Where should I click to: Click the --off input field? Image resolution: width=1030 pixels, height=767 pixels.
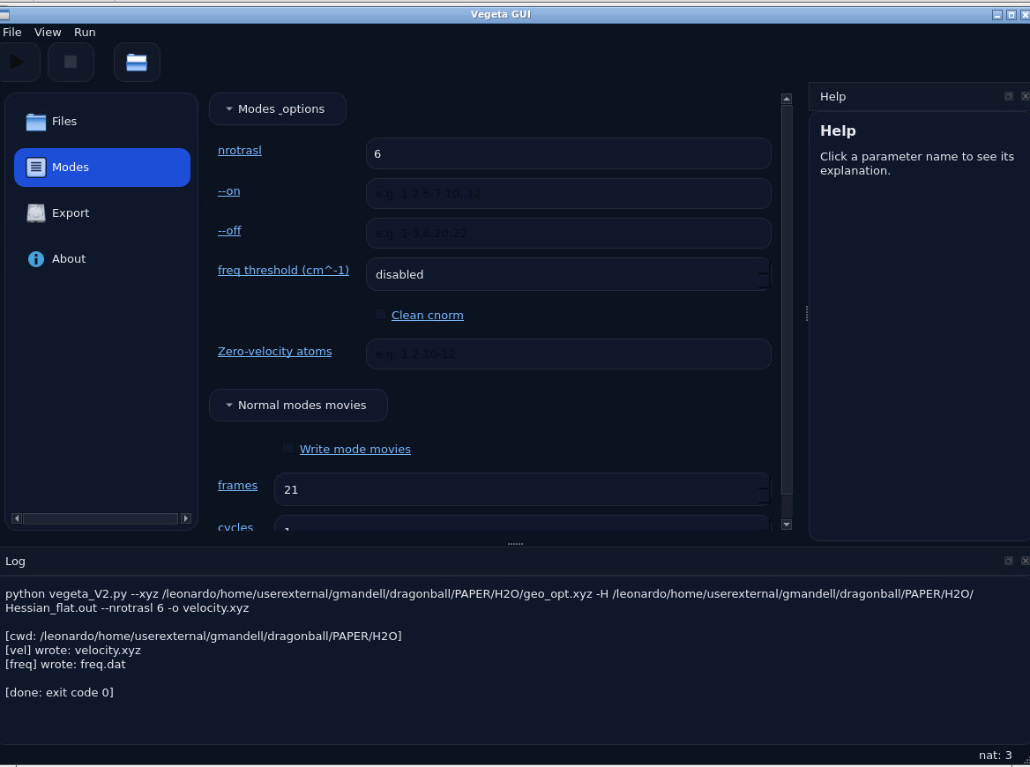tap(568, 233)
